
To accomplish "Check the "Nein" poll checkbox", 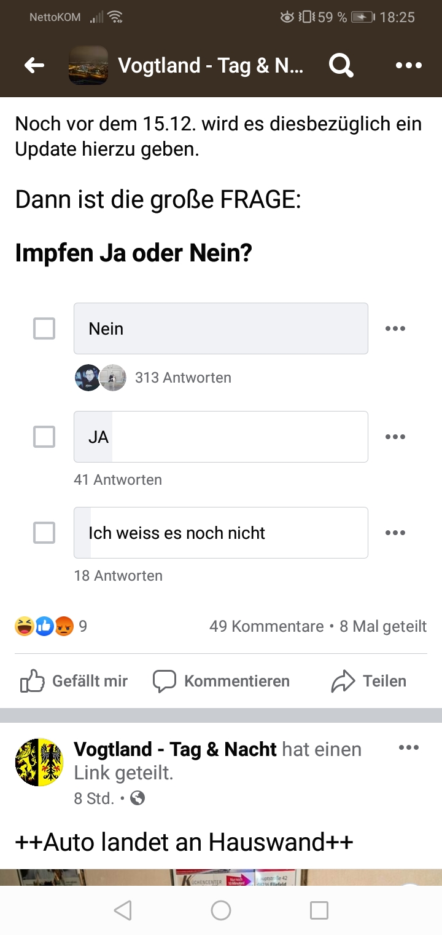I will pyautogui.click(x=44, y=328).
